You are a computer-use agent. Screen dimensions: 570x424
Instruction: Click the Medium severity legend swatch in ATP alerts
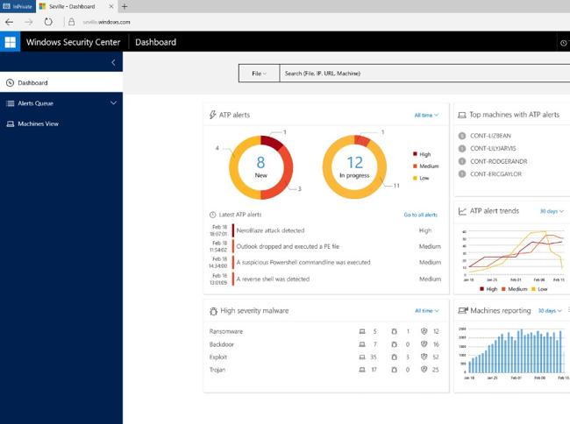pyautogui.click(x=415, y=166)
